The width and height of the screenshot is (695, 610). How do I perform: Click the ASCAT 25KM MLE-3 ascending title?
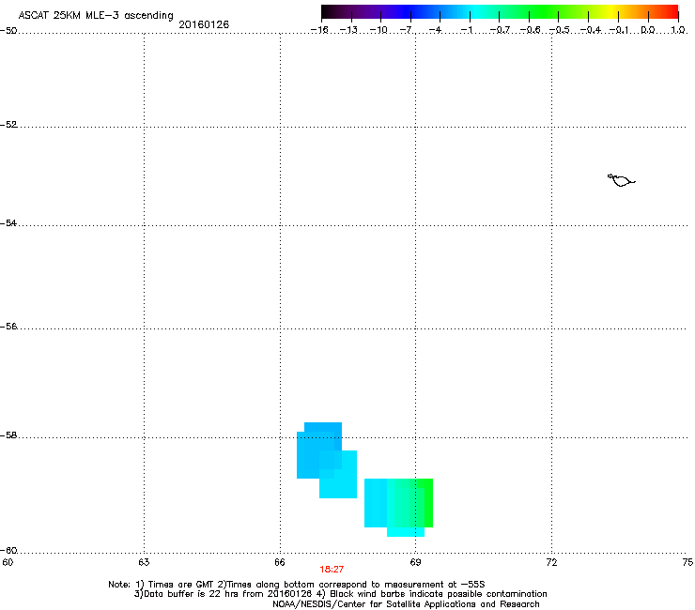tap(96, 16)
